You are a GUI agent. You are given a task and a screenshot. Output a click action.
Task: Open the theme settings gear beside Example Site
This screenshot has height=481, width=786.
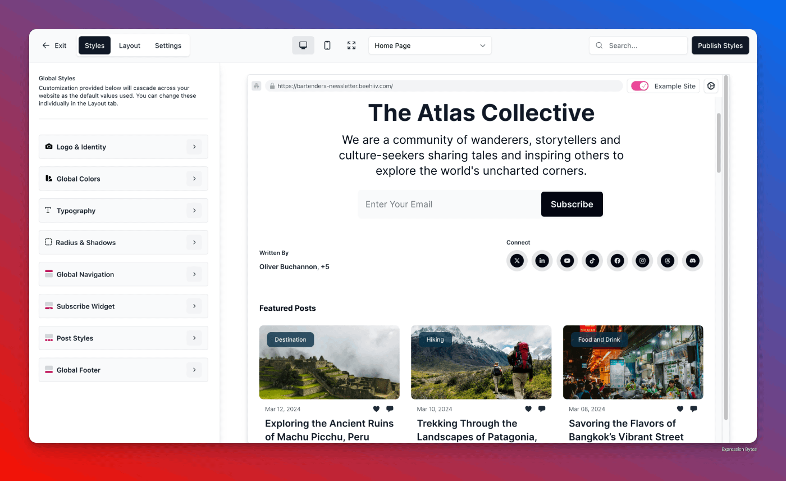pos(711,85)
